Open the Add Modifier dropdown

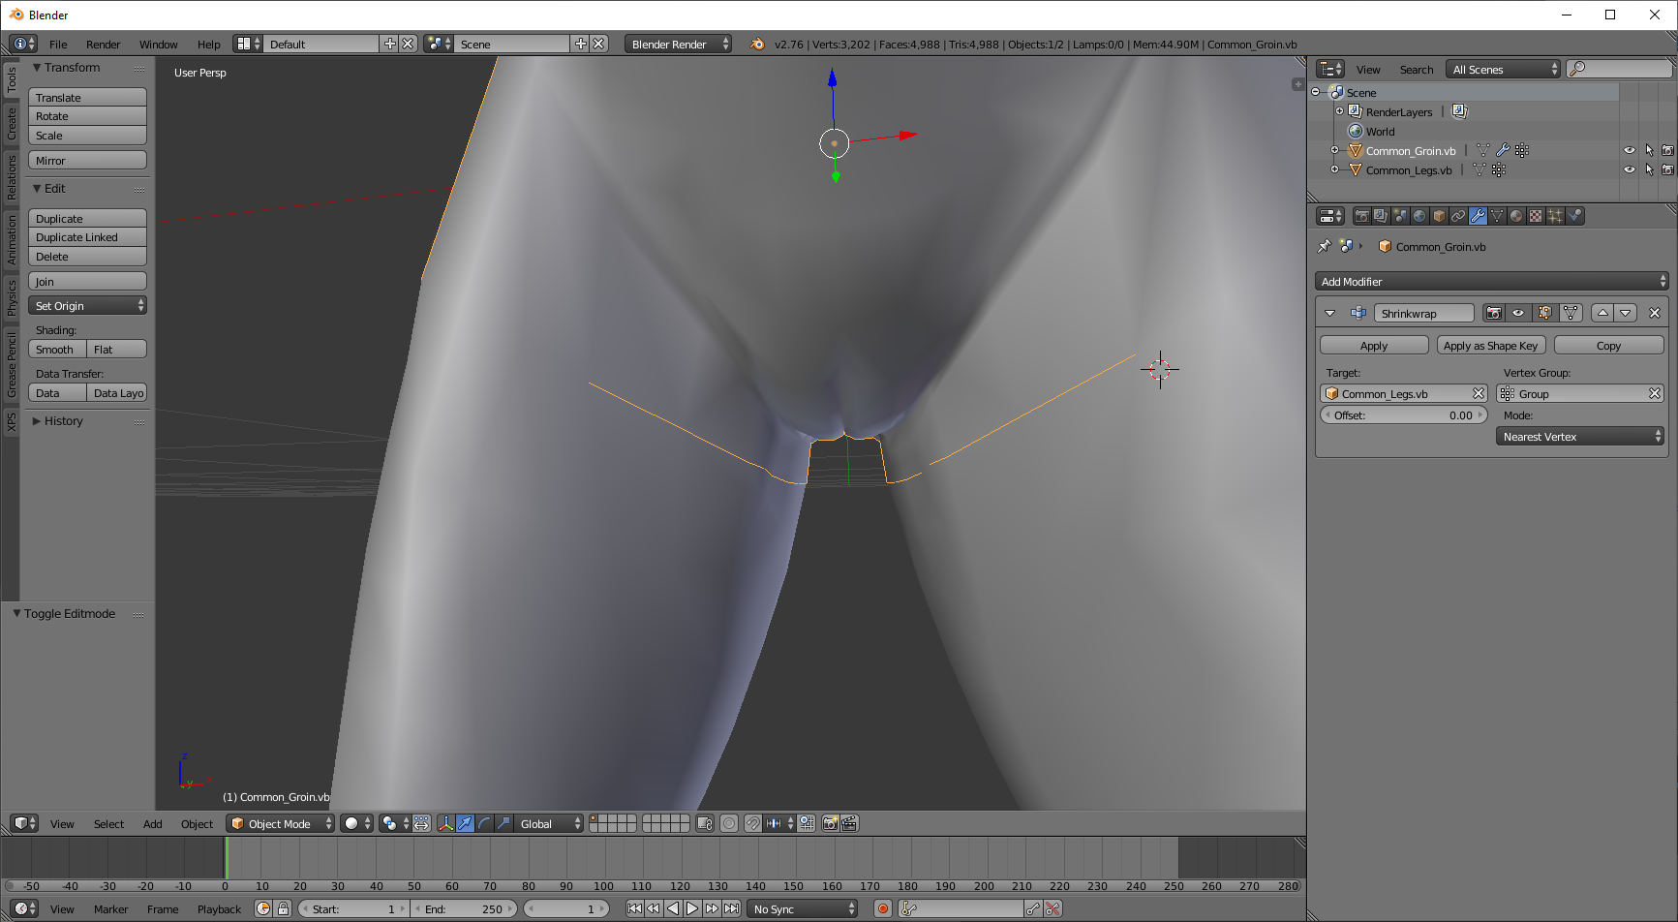point(1491,281)
